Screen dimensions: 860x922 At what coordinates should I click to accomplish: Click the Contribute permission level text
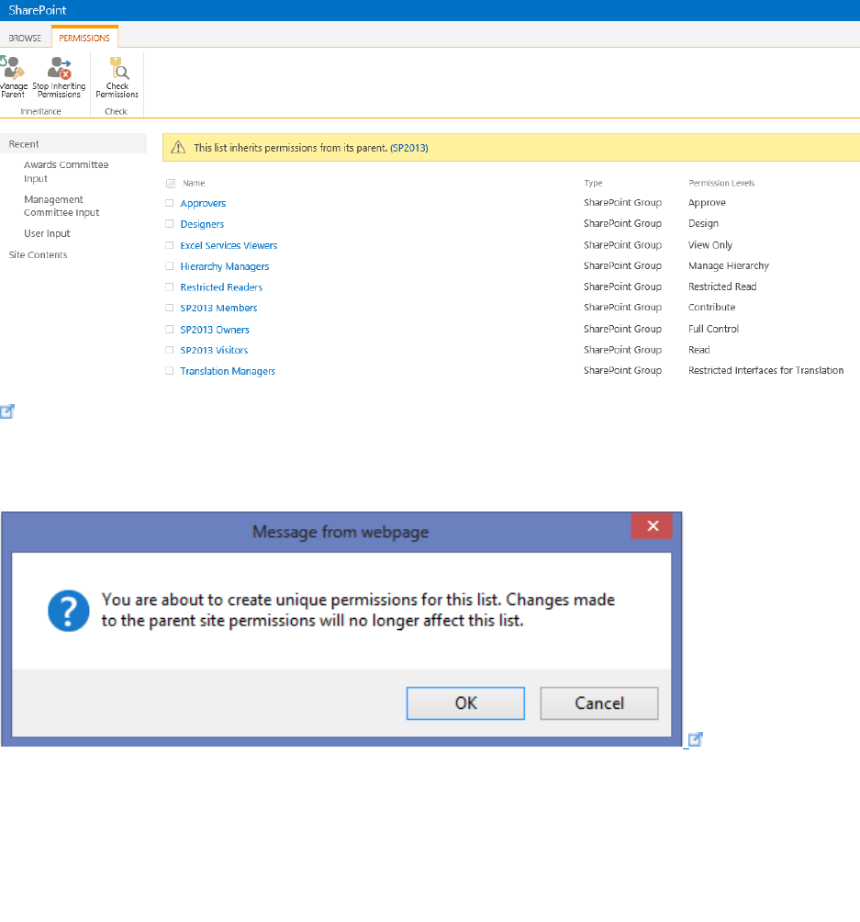(x=712, y=307)
